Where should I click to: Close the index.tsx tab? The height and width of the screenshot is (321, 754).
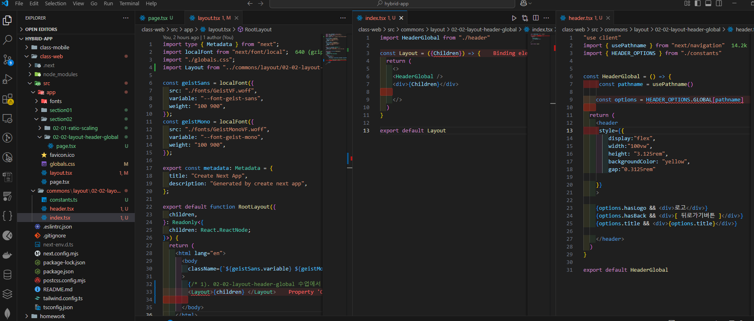pyautogui.click(x=401, y=18)
